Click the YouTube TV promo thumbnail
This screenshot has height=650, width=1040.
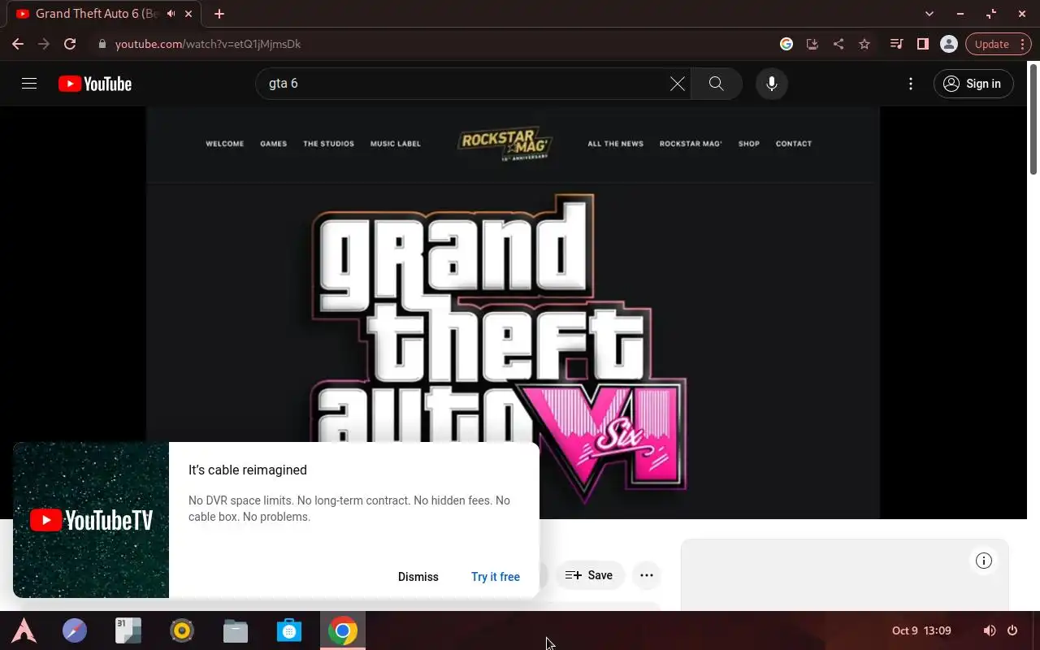(x=91, y=520)
